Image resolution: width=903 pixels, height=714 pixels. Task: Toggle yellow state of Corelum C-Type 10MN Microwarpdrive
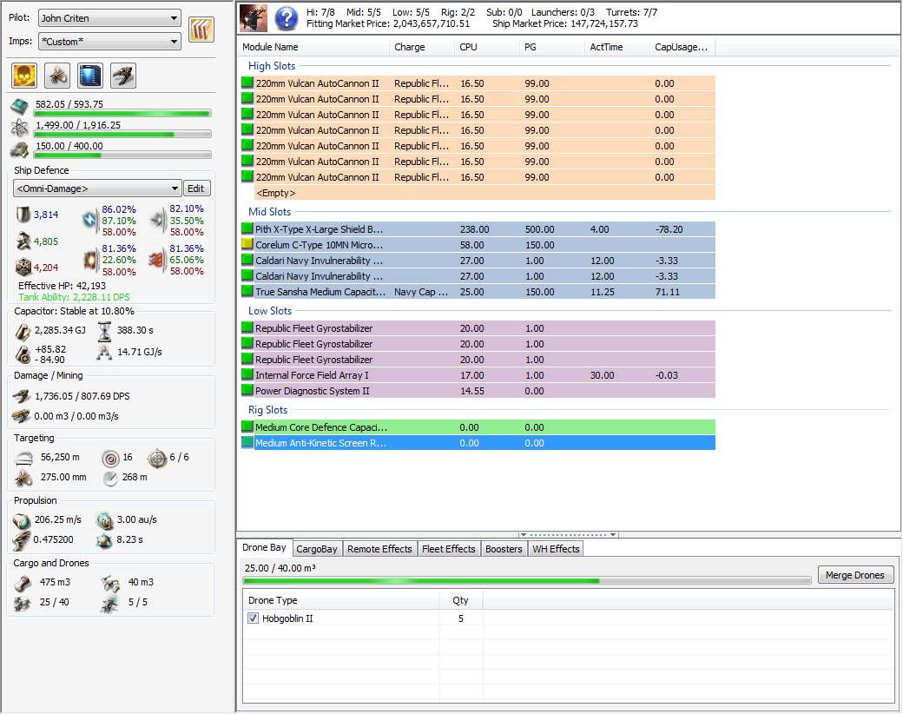click(247, 244)
